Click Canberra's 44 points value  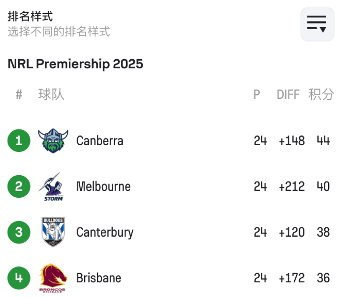click(x=323, y=141)
